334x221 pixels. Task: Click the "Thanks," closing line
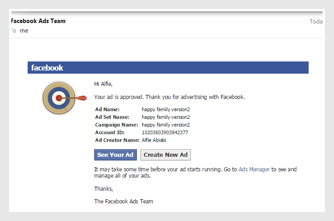(103, 188)
